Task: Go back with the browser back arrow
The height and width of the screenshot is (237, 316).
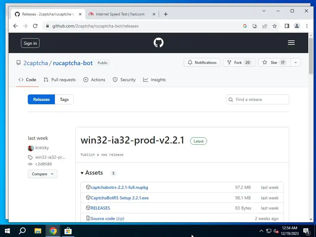Action: coord(15,26)
